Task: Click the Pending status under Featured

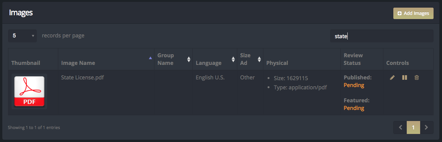Action: (x=354, y=108)
